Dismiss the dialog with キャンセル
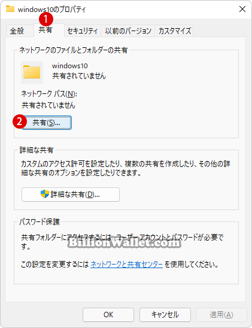 [x=165, y=315]
